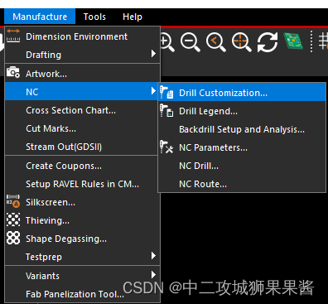Viewport: 328px width, 304px height.
Task: Select NC Drill... entry
Action: [x=242, y=166]
